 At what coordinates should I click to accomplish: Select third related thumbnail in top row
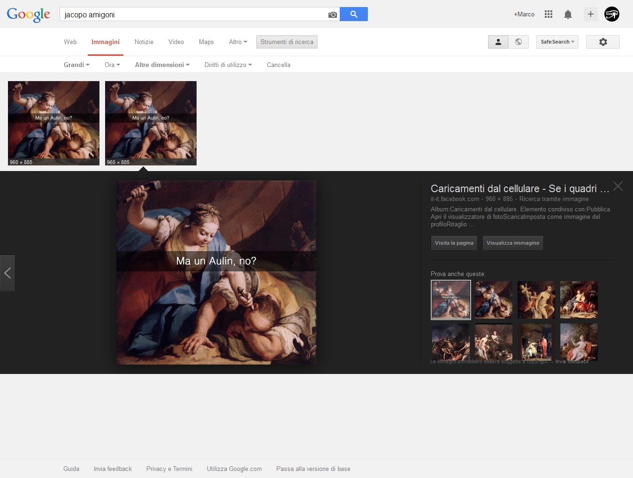536,300
